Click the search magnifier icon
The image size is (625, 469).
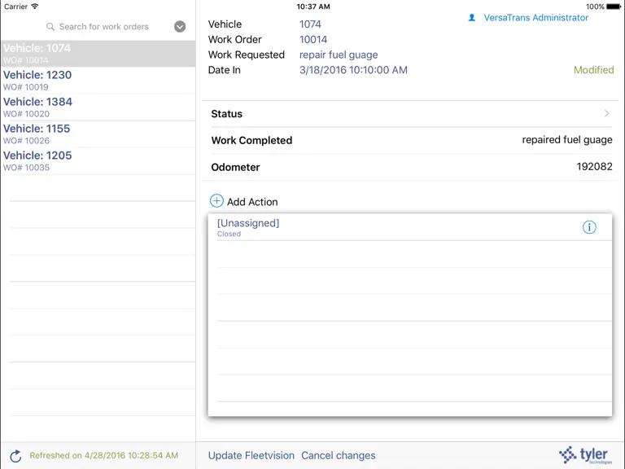coord(50,27)
